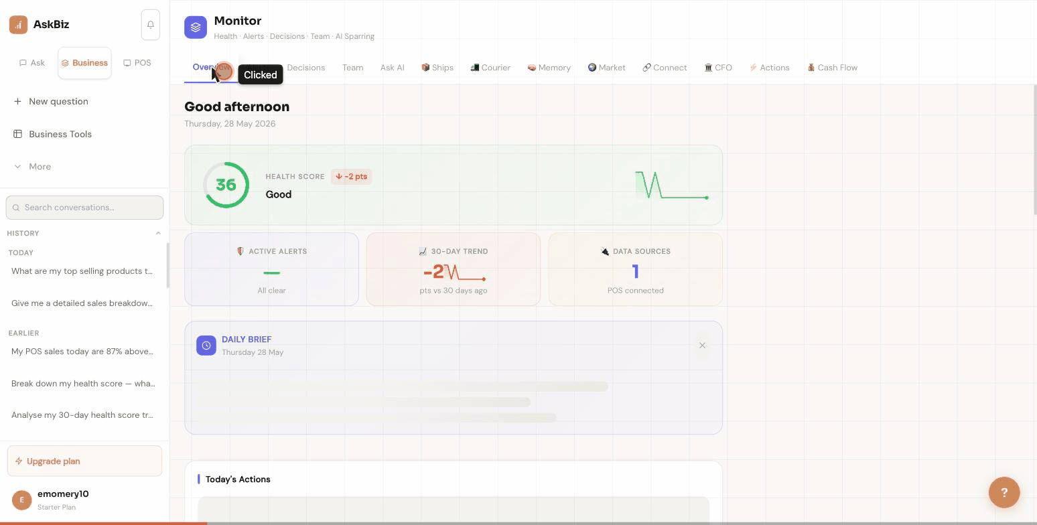Click the AskBiz logo icon

click(18, 25)
